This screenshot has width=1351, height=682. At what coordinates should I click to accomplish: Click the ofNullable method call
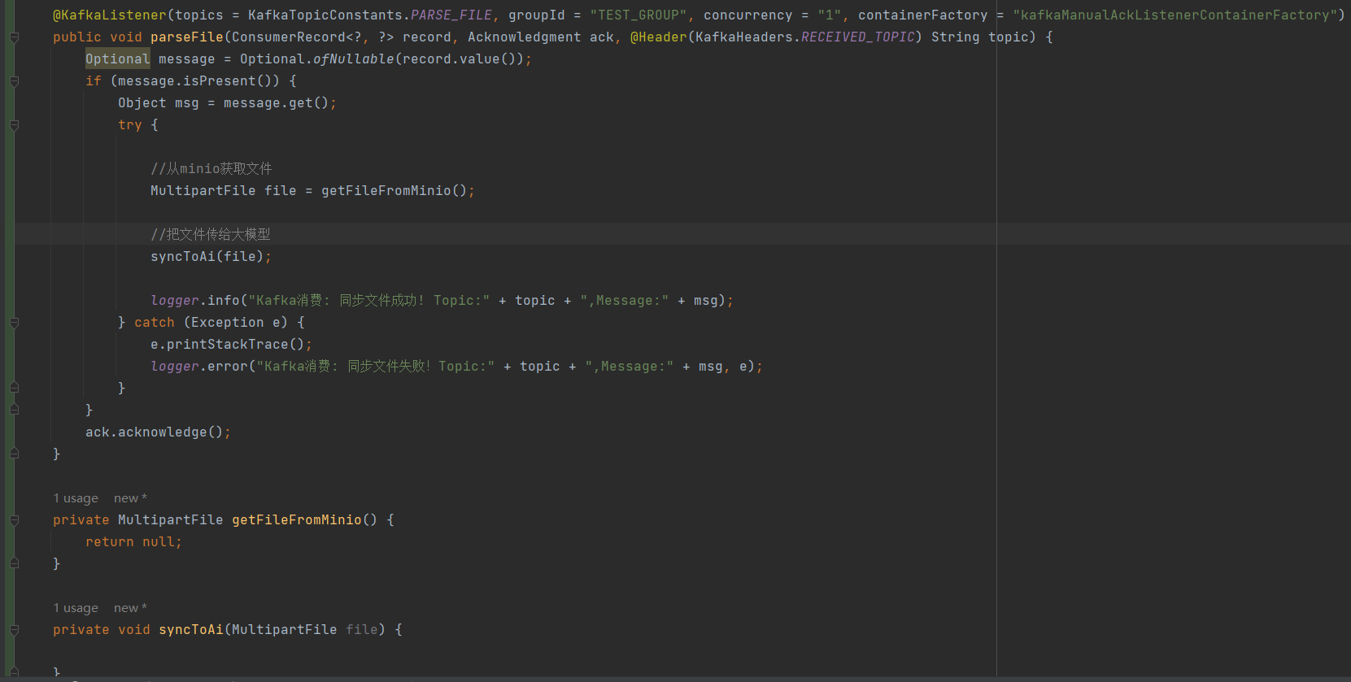click(x=354, y=59)
